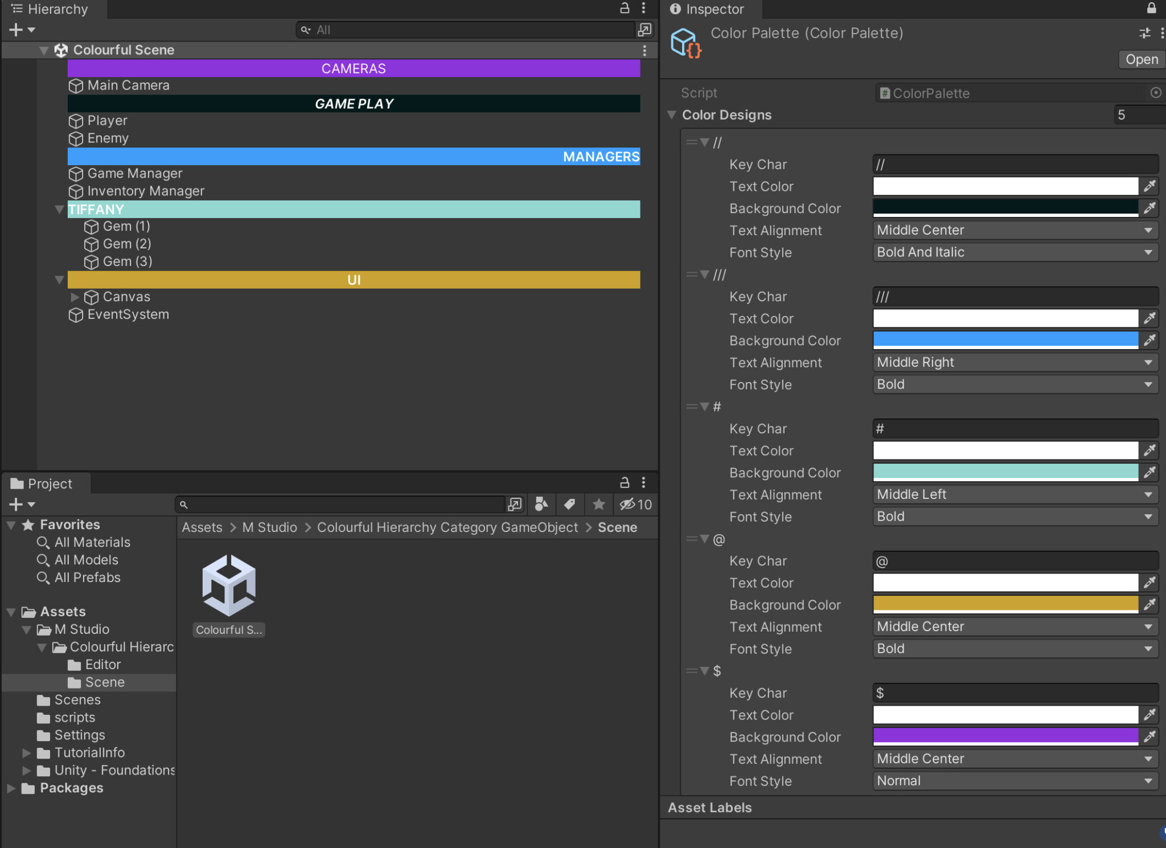Select the Colourful Scene asset thumbnail
The width and height of the screenshot is (1166, 848).
(x=228, y=584)
